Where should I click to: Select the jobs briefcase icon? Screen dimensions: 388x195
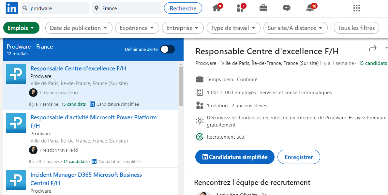[263, 8]
